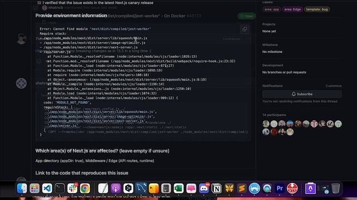Screen dimensions: 357x200
Task: Launch Podcasts from the Dock
Action: [115, 188]
